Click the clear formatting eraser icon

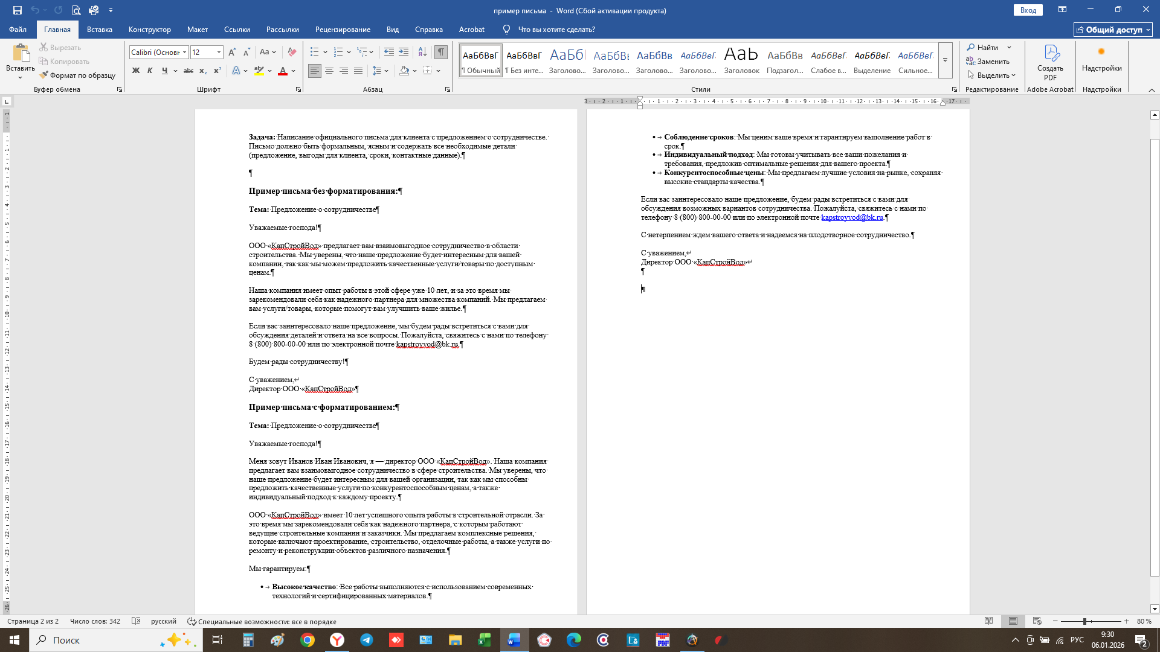pos(292,52)
